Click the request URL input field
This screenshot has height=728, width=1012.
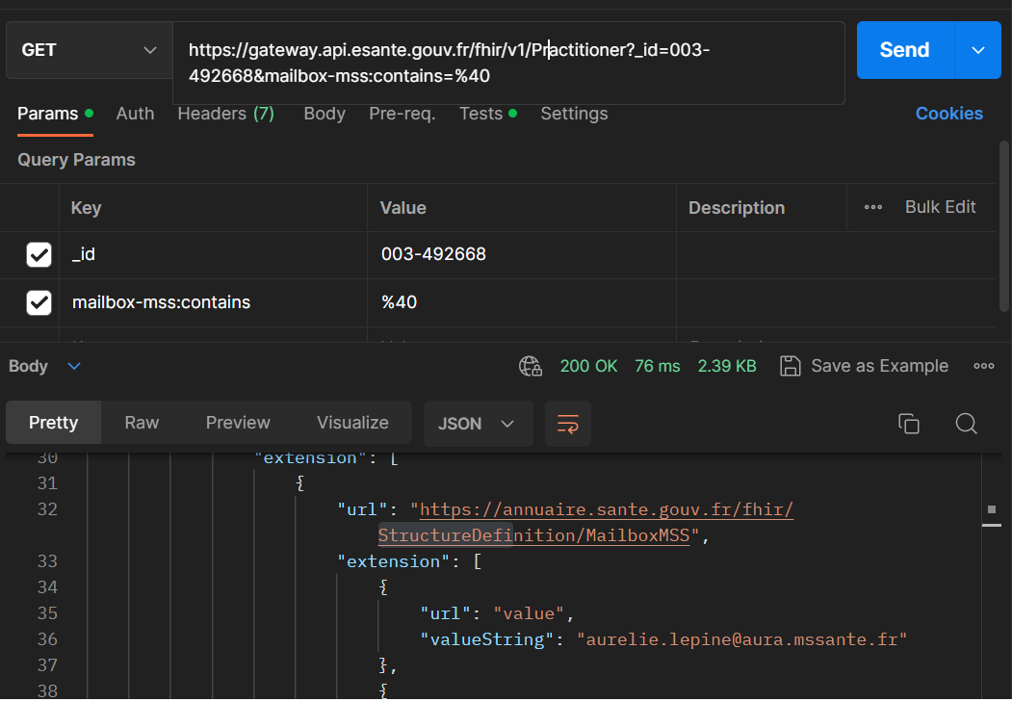508,63
